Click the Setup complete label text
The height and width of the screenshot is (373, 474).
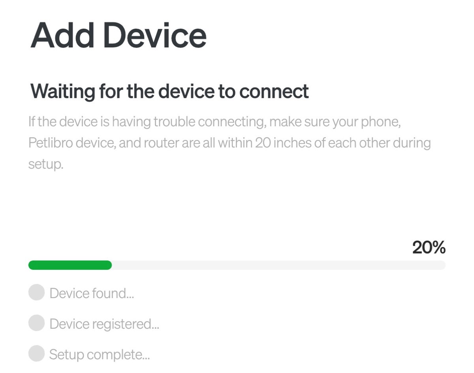pos(99,354)
